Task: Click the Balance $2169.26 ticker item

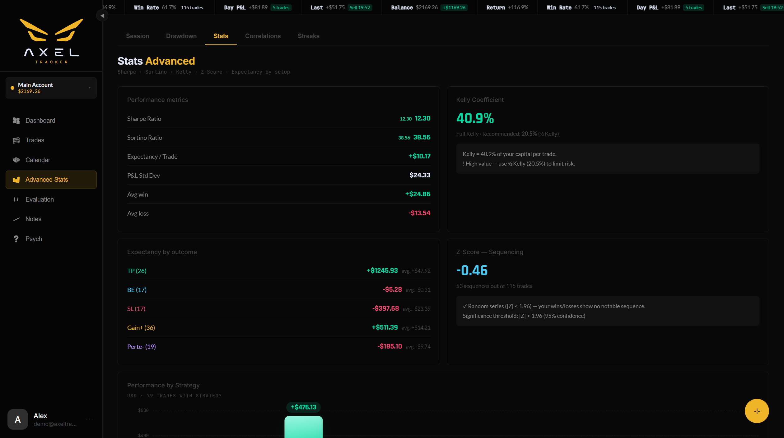Action: (x=429, y=7)
